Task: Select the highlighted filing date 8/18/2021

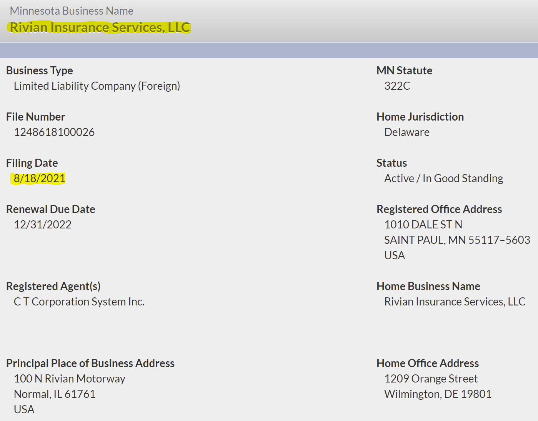Action: coord(40,178)
